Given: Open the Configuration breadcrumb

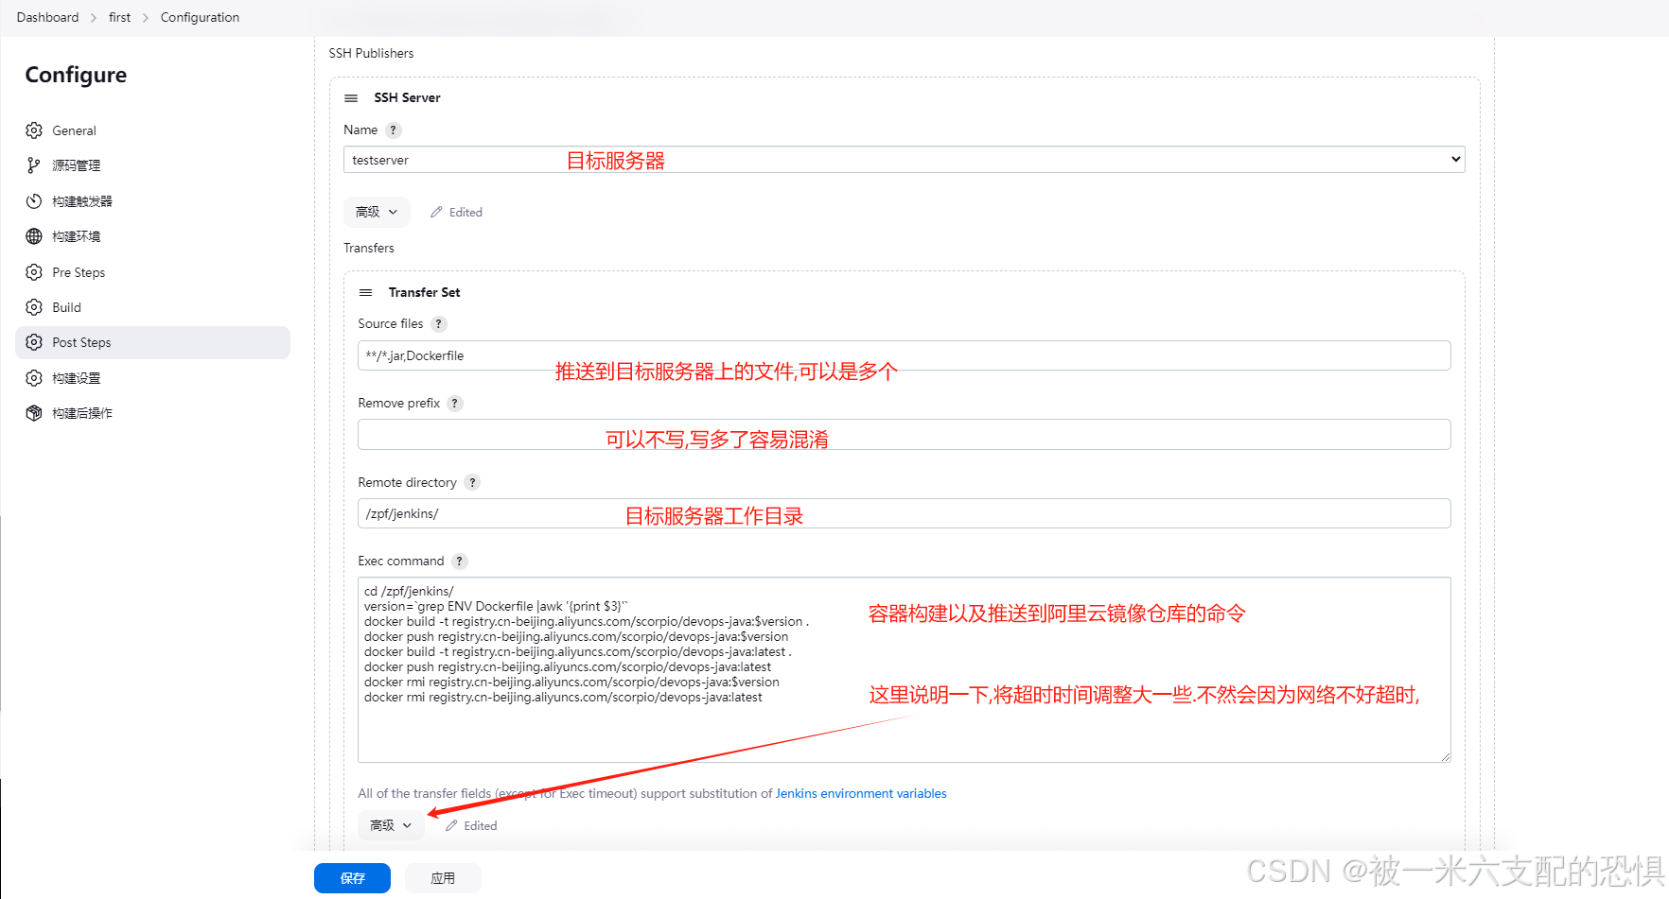Looking at the screenshot, I should pyautogui.click(x=200, y=18).
